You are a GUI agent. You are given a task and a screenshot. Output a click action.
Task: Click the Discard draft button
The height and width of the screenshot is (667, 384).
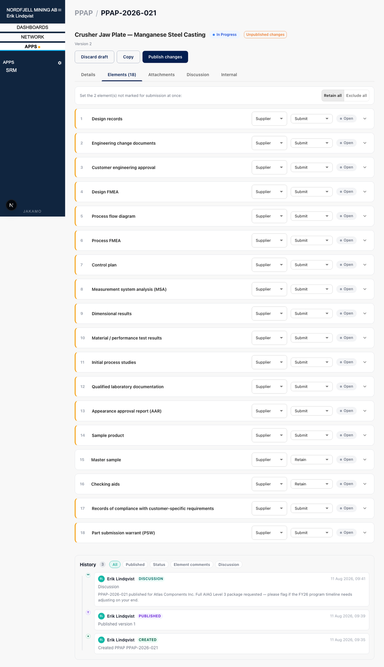coord(95,57)
